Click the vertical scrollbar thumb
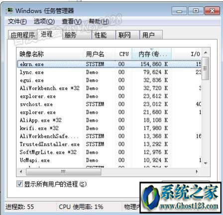The height and width of the screenshot is (215, 223). coord(206,68)
